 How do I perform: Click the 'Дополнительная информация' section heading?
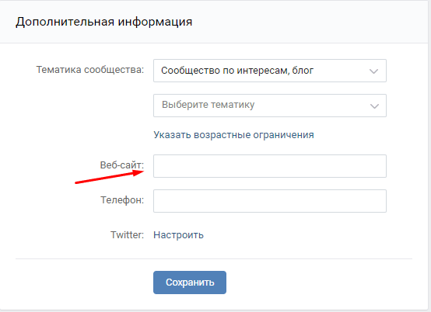point(104,22)
